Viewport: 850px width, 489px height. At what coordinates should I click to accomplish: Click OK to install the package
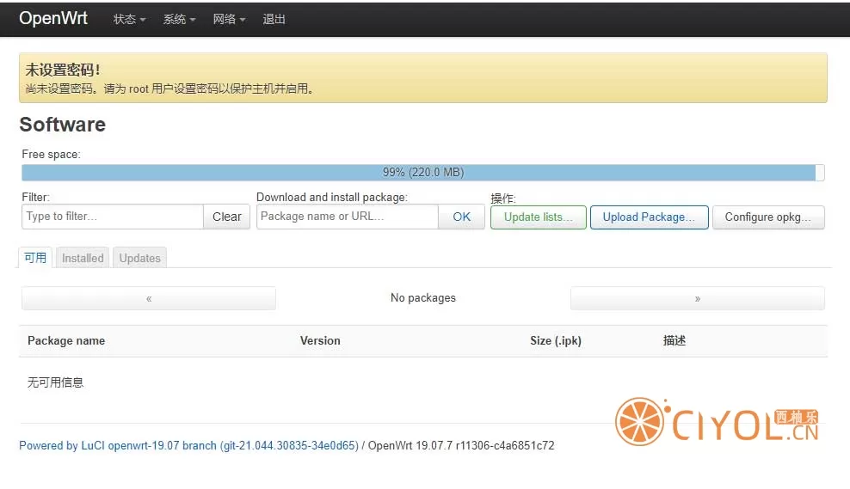461,217
